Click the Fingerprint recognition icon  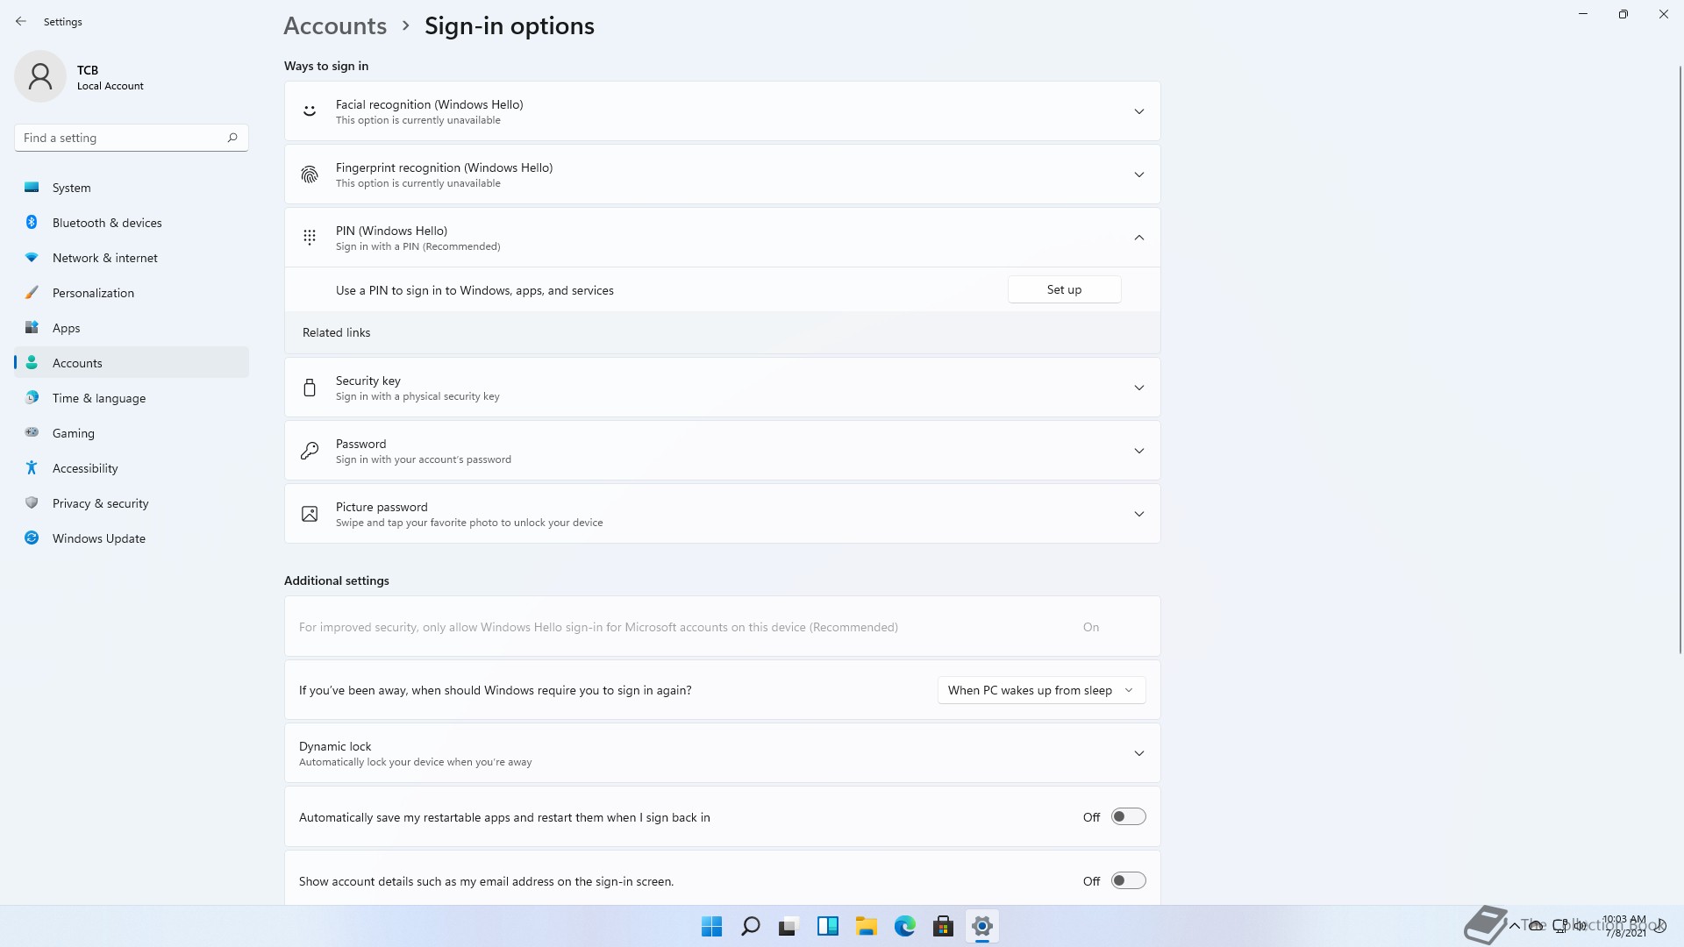click(x=310, y=174)
